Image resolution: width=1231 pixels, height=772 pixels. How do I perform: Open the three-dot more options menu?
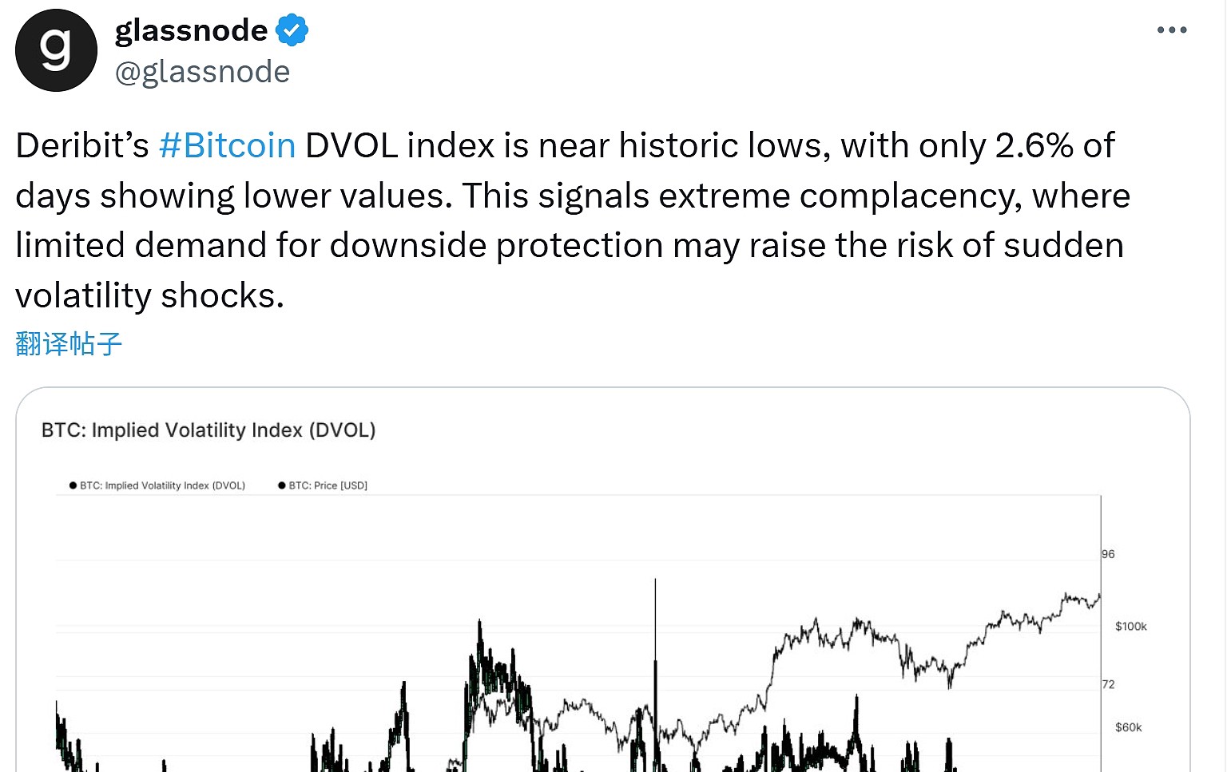click(1172, 30)
